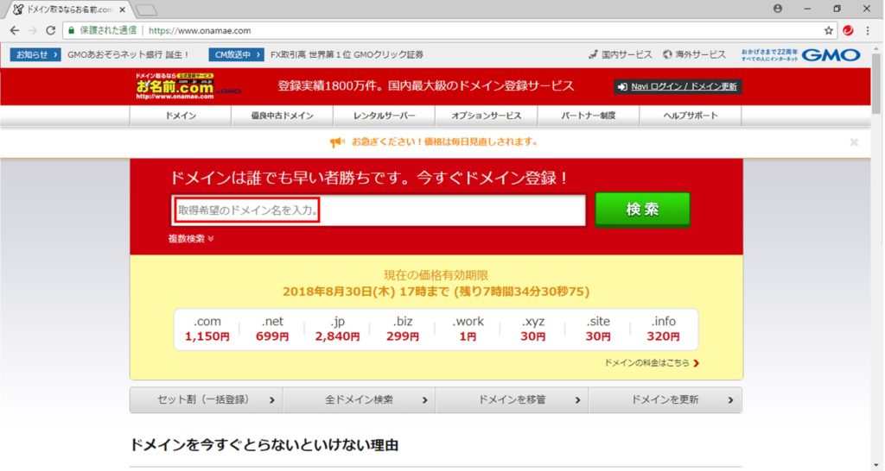This screenshot has height=471, width=885.
Task: Click セット割（一括登録） button
Action: point(206,400)
